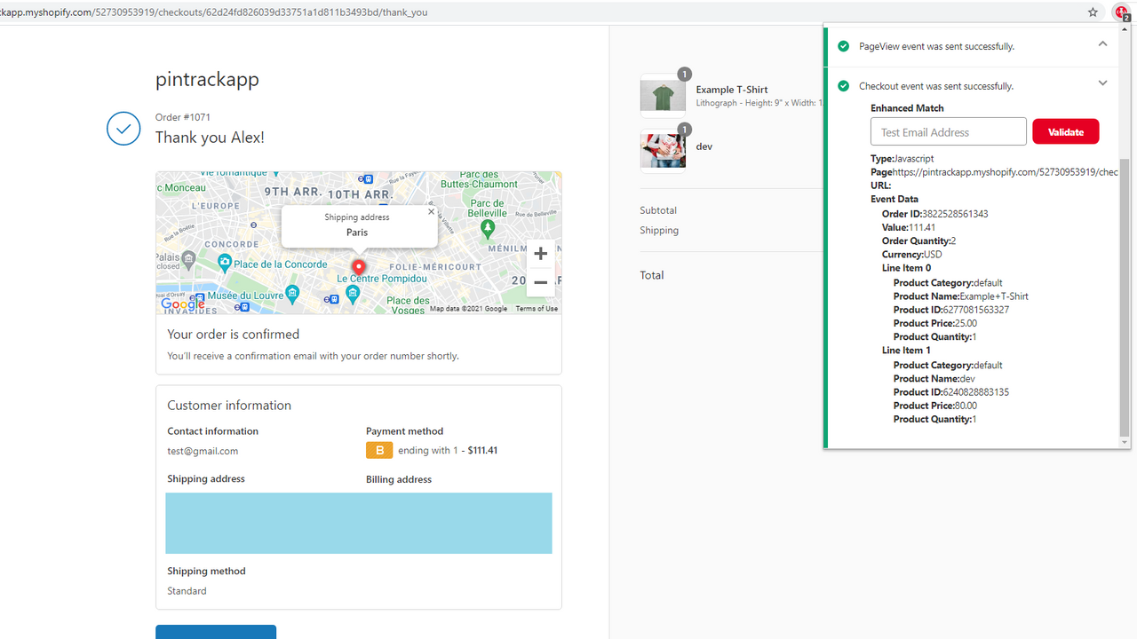1137x639 pixels.
Task: Close the Shipping address map popup
Action: click(x=431, y=212)
